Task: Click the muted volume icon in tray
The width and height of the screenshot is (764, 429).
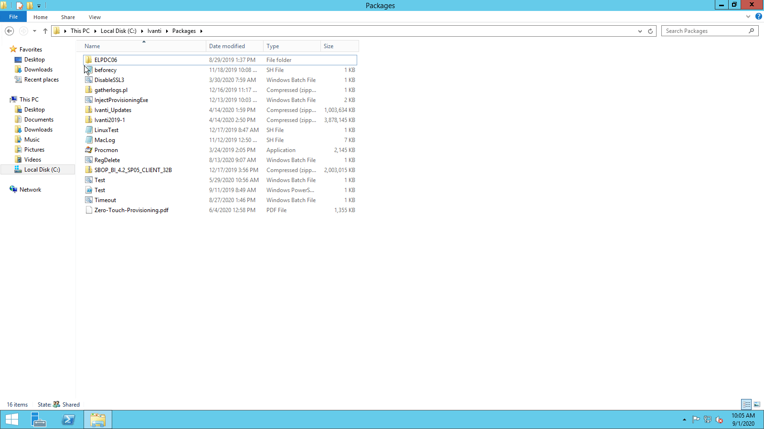Action: [x=719, y=420]
